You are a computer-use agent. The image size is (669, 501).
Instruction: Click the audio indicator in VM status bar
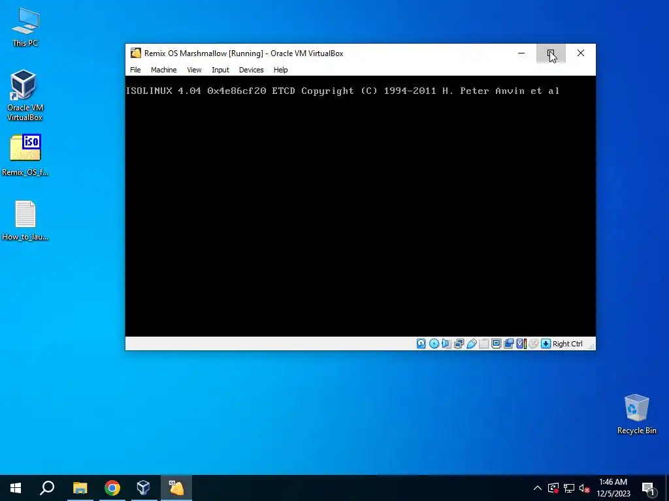(x=446, y=344)
